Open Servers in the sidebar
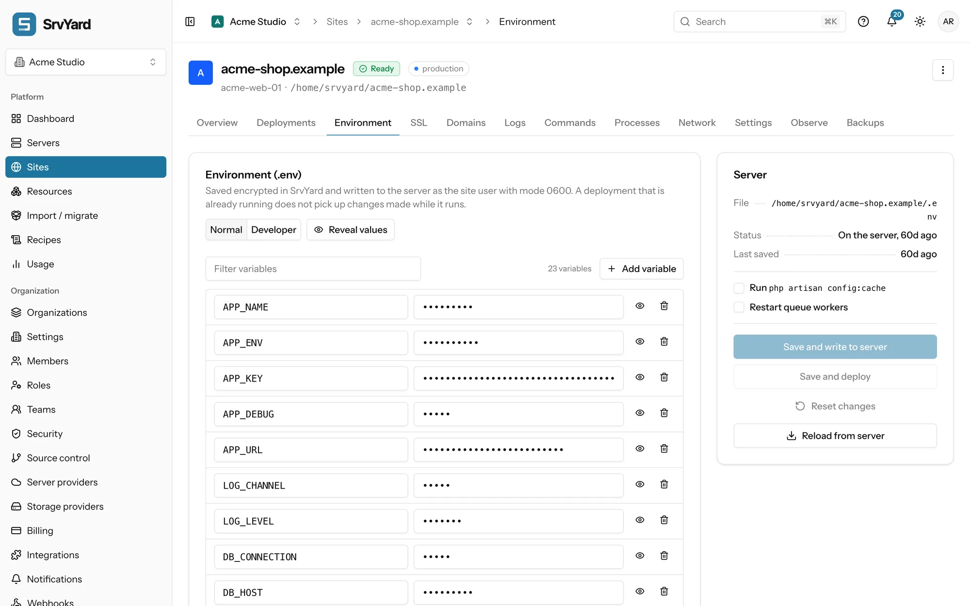This screenshot has width=970, height=606. click(86, 143)
